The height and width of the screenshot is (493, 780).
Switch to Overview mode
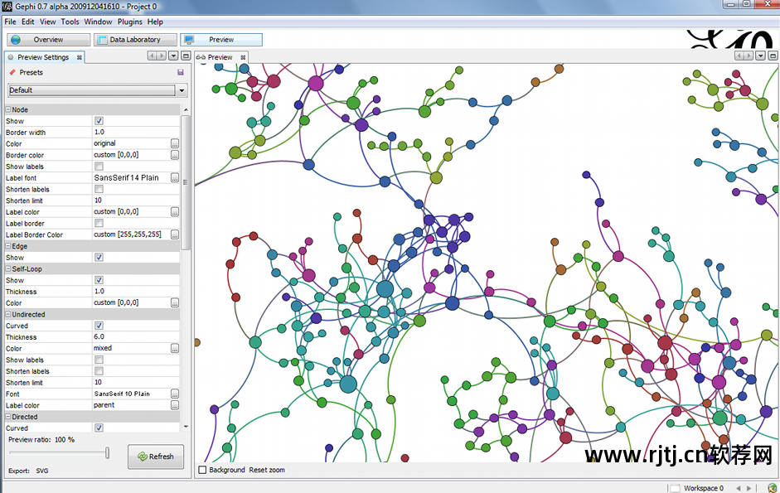point(48,40)
